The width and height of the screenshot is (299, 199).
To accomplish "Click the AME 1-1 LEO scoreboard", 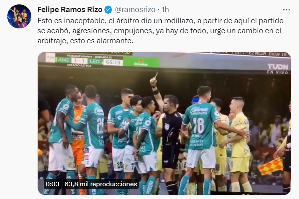I will [79, 61].
